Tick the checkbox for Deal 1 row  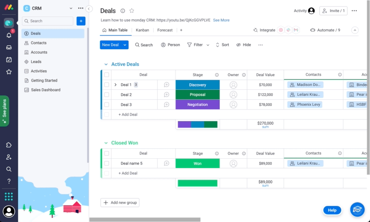click(107, 85)
